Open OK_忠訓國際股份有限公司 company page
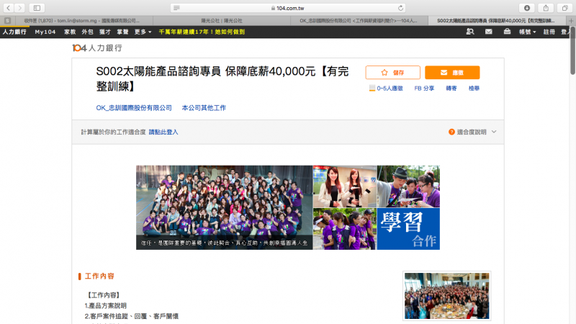The width and height of the screenshot is (576, 324). 134,107
